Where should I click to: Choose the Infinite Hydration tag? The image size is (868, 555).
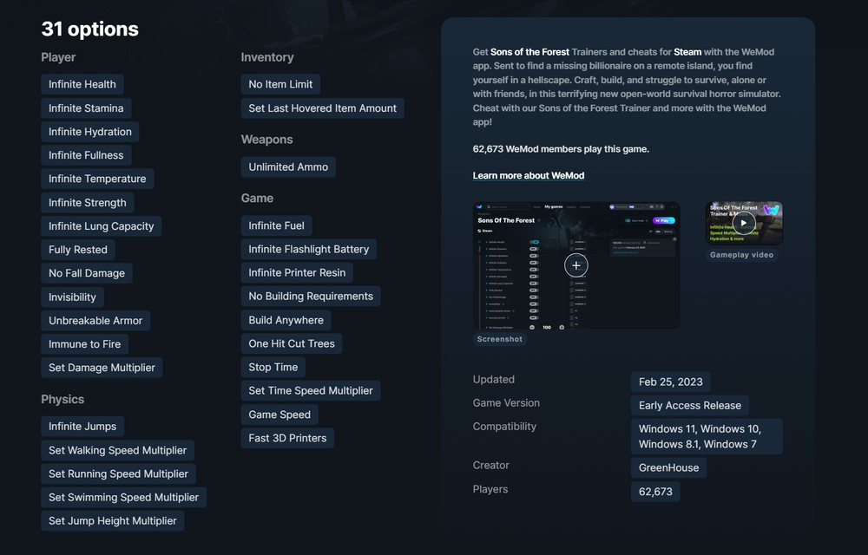pyautogui.click(x=89, y=132)
